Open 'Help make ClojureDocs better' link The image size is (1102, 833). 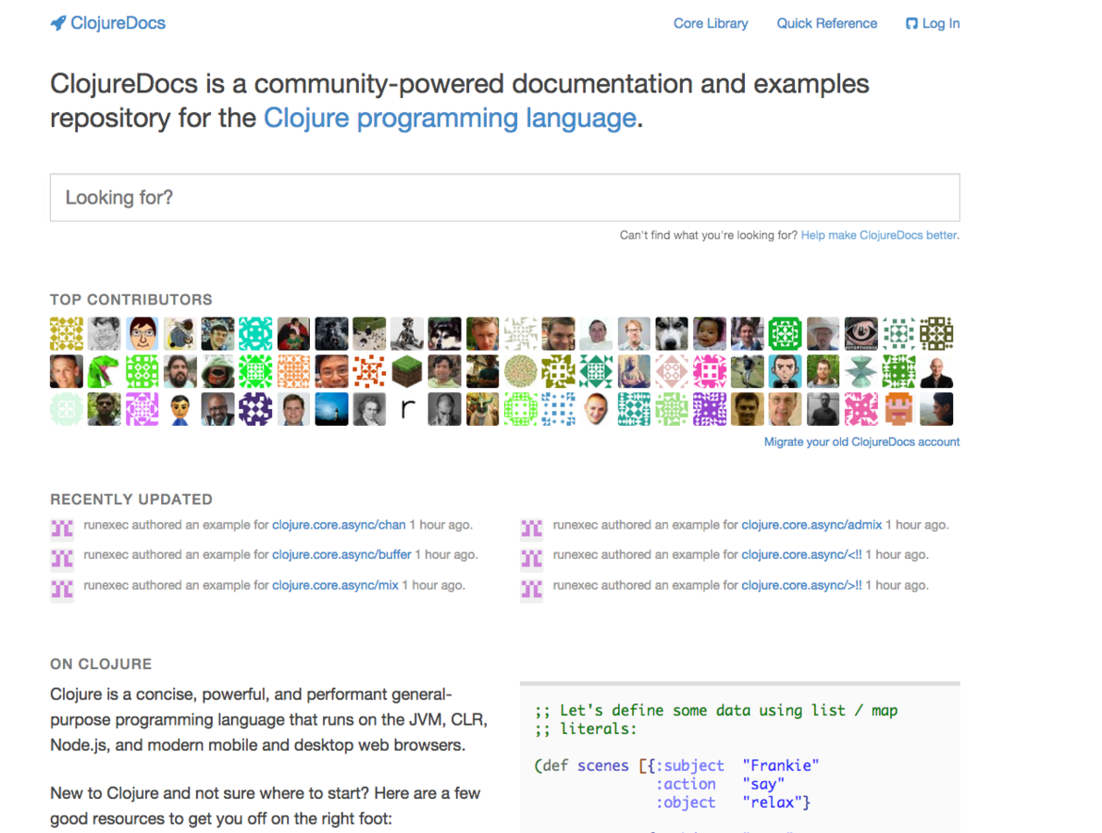click(878, 235)
